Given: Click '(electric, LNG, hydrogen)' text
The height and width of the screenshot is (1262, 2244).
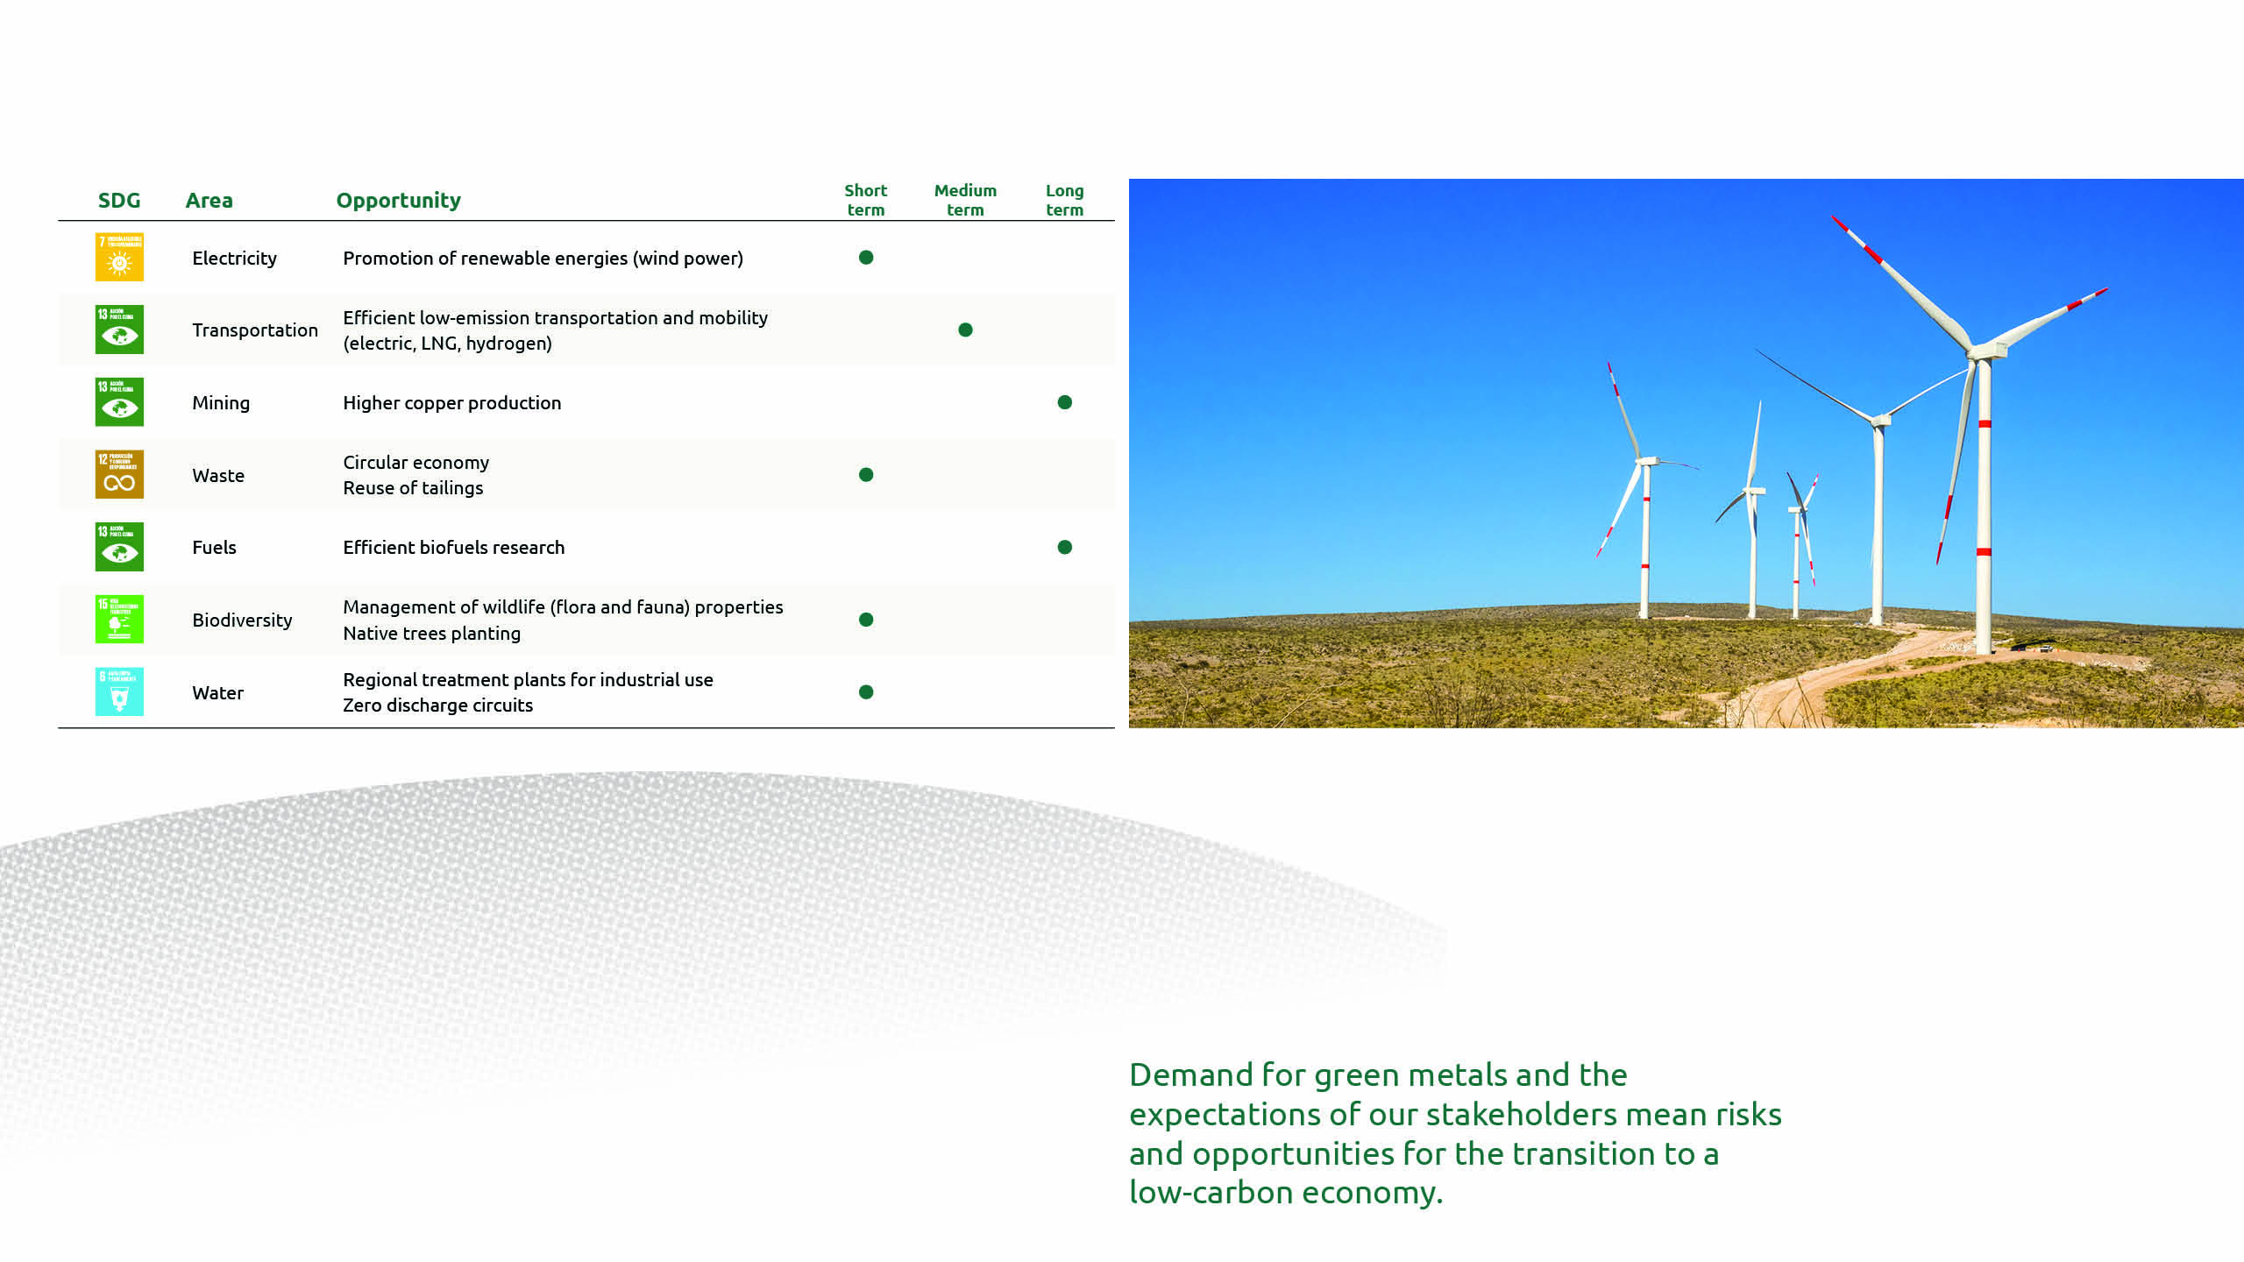Looking at the screenshot, I should (447, 344).
